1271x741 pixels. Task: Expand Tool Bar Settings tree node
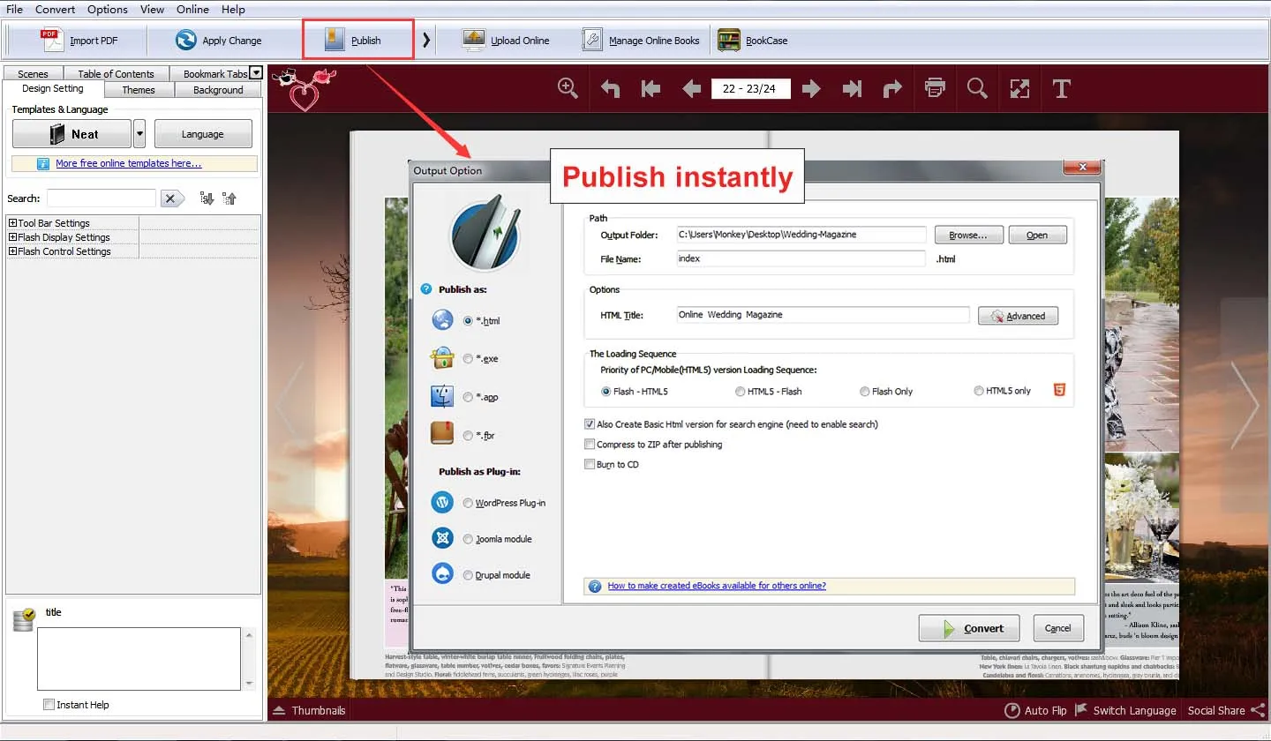12,223
